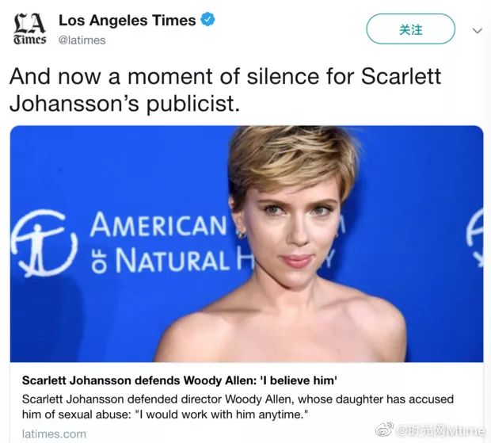The height and width of the screenshot is (443, 491).
Task: Click the woman's earring in the photo
Action: point(241,235)
